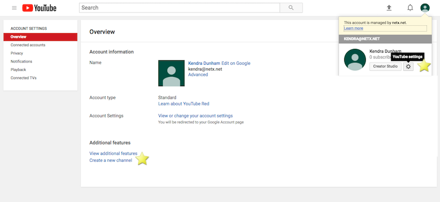
Task: Select Connected accounts in the sidebar
Action: [x=28, y=45]
